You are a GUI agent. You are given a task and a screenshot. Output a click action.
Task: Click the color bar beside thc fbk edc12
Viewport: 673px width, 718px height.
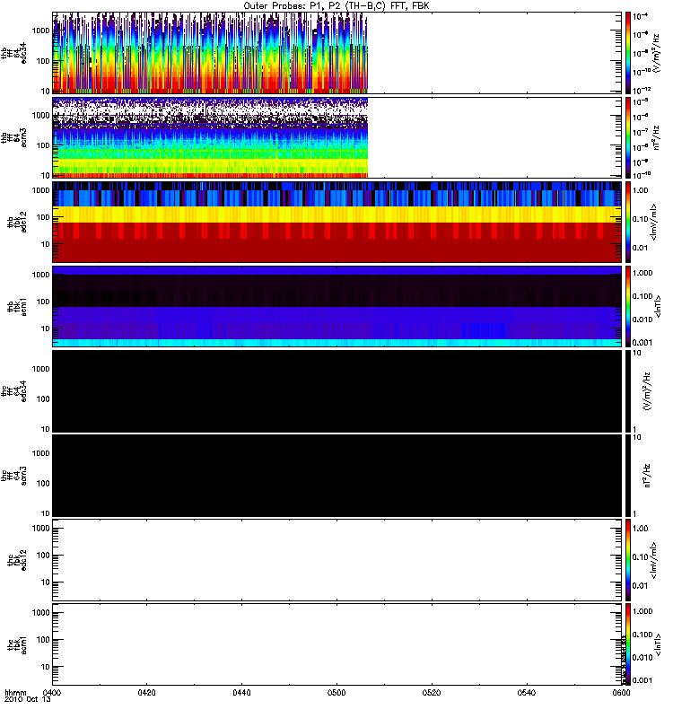pyautogui.click(x=628, y=560)
